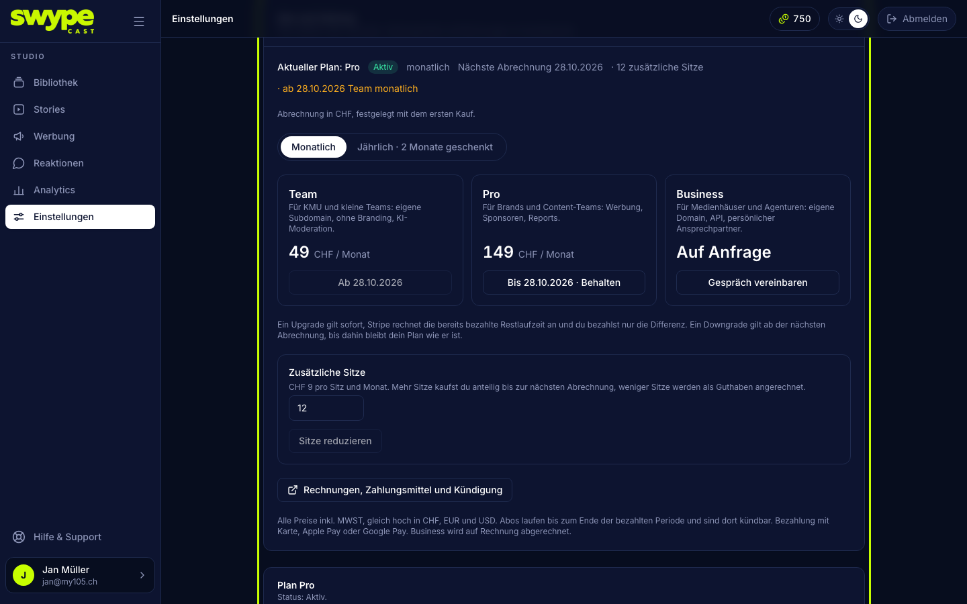Viewport: 967px width, 604px height.
Task: Open Stories in the sidebar
Action: pos(80,109)
